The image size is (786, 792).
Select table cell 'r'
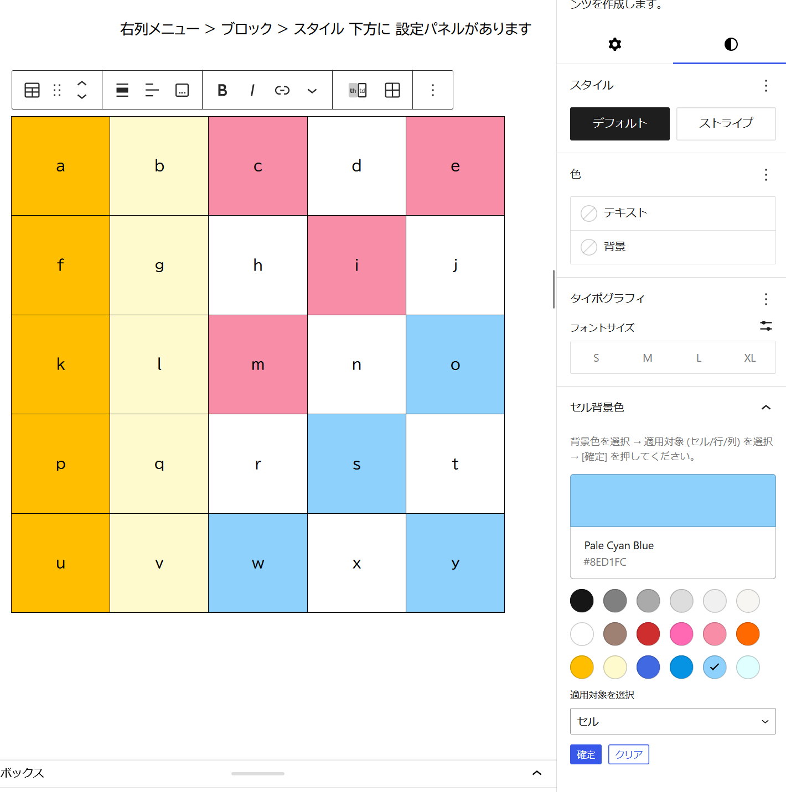(x=258, y=464)
